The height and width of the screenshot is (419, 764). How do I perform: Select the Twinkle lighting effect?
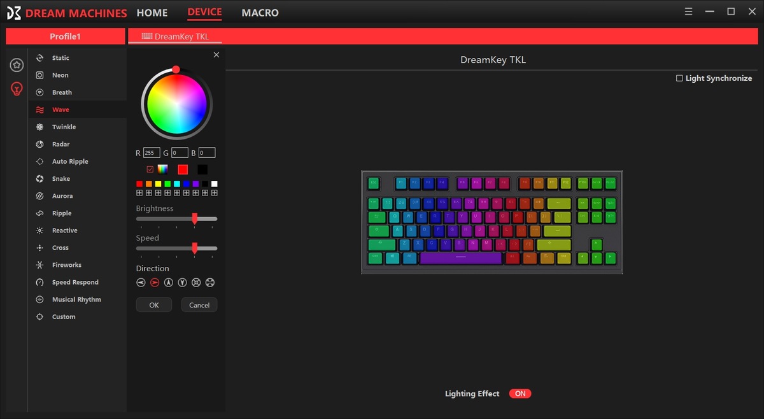point(77,127)
